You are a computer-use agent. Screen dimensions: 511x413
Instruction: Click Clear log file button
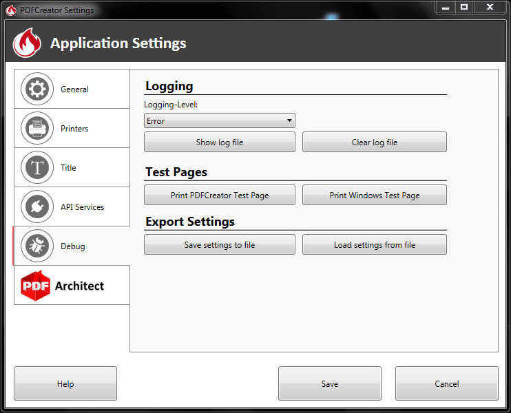[x=375, y=142]
